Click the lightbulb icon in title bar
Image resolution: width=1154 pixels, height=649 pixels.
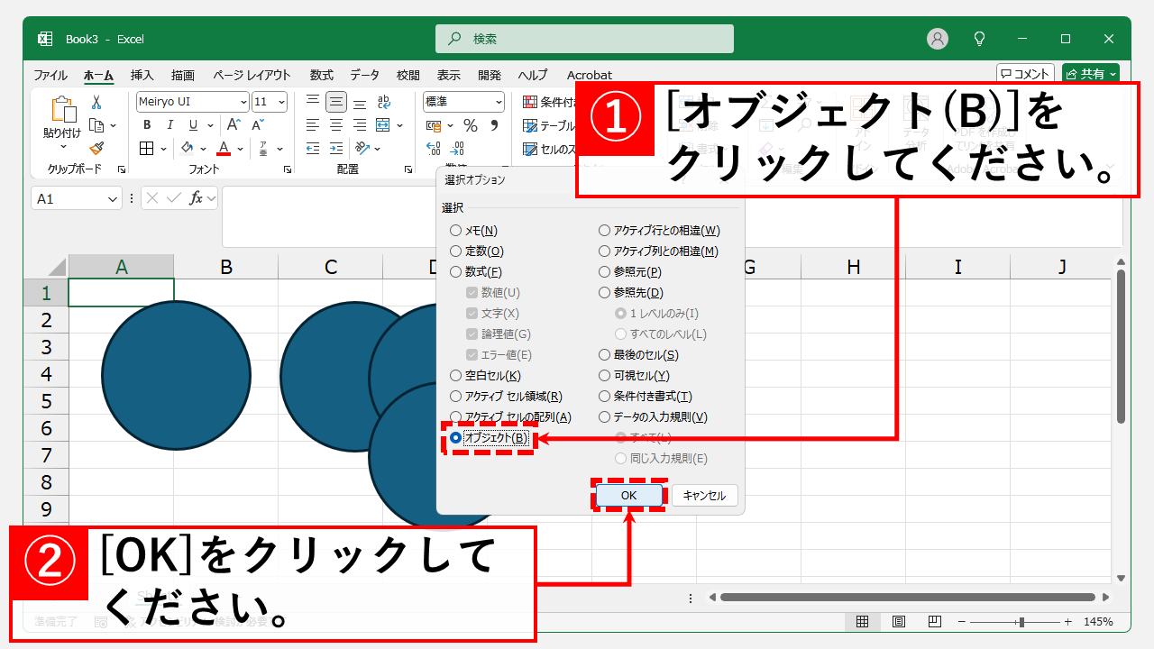tap(980, 39)
